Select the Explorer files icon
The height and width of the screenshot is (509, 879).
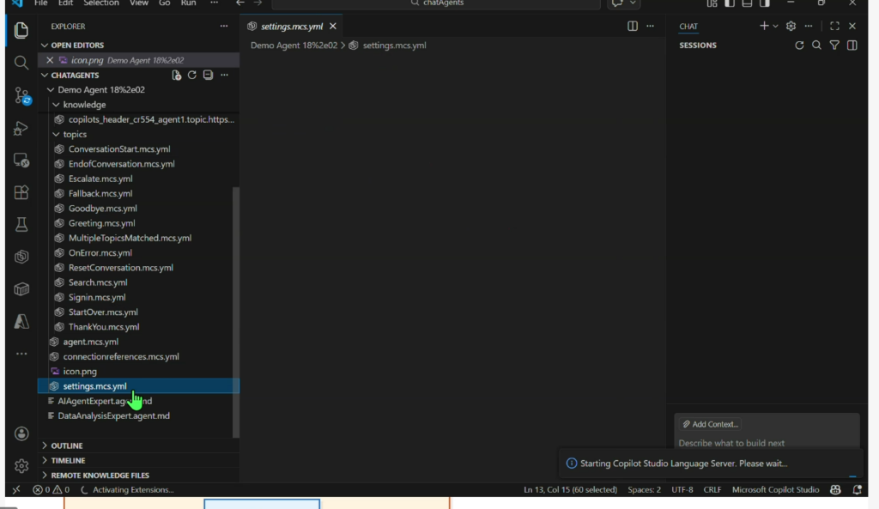click(x=21, y=30)
